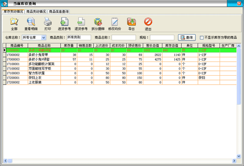Screen dimensions: 244x166
Task: Sort by 库存量 column header
Action: coord(69,46)
